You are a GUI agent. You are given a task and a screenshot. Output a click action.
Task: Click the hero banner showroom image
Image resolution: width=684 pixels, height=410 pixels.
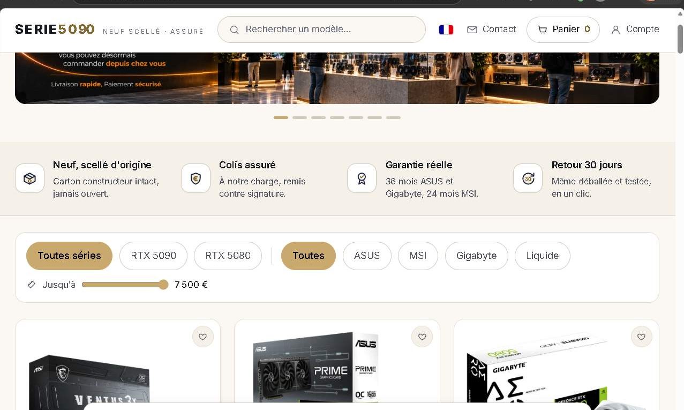pos(337,78)
